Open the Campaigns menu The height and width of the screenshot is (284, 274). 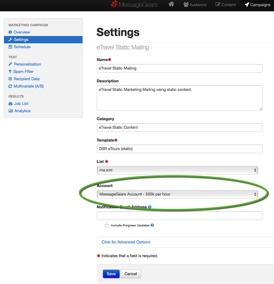click(x=258, y=5)
